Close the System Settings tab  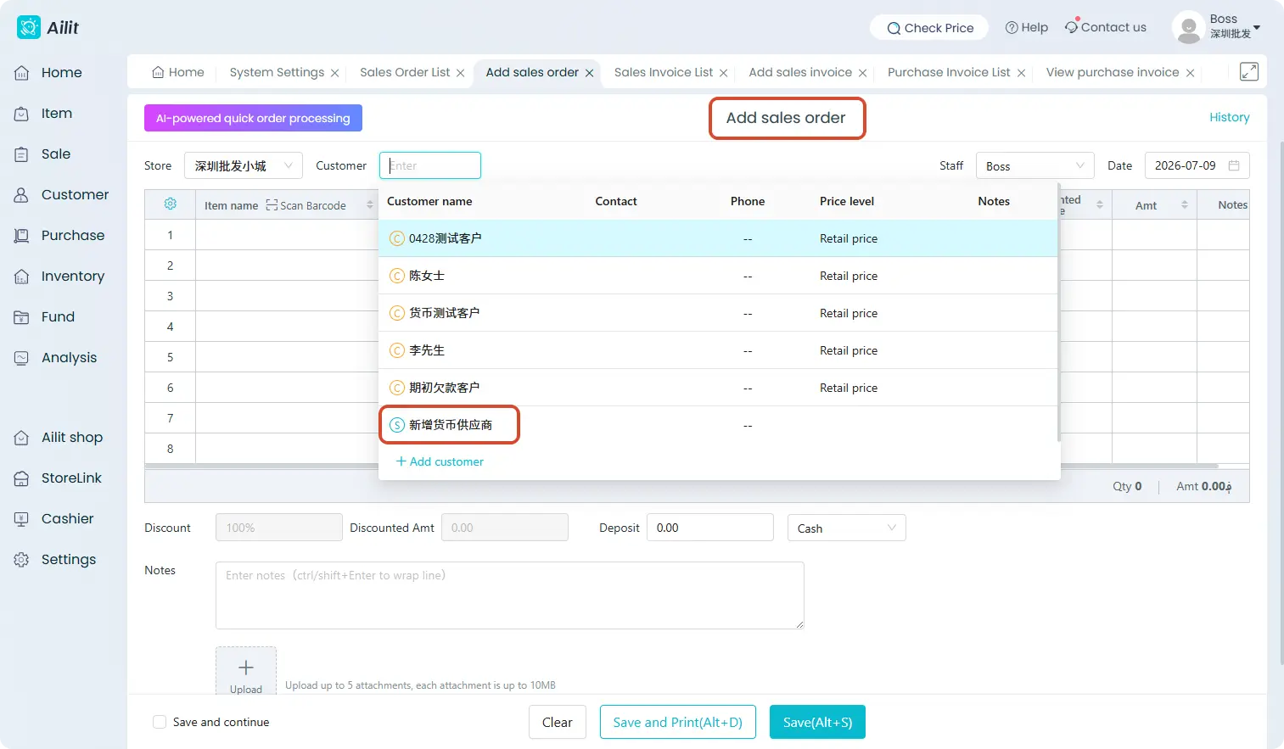pos(335,73)
